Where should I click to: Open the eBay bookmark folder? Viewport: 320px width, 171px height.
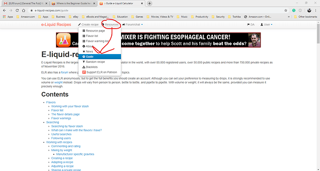(x=73, y=17)
